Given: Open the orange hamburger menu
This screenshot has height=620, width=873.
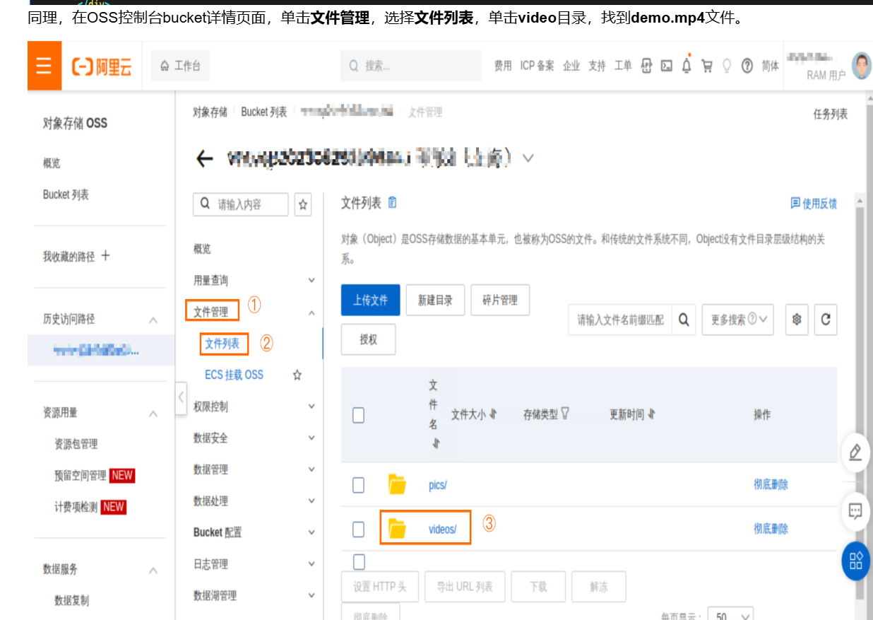Looking at the screenshot, I should tap(44, 66).
